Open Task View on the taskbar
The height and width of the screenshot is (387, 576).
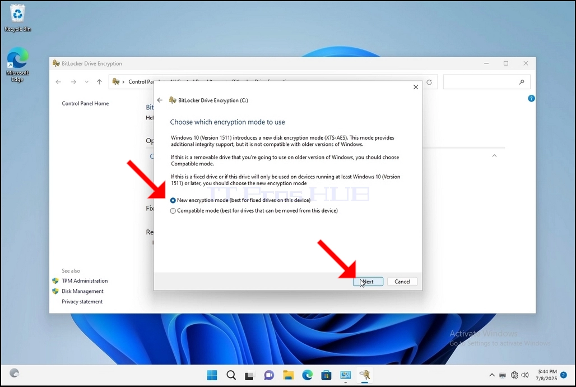tap(250, 376)
